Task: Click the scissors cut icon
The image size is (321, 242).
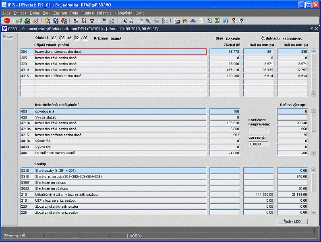Action: coord(123,21)
